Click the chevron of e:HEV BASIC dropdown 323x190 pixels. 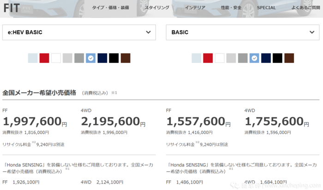click(x=148, y=32)
